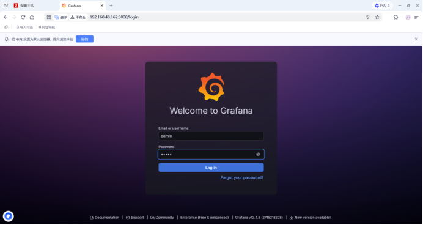Open the 导入书签 import bookmarks item
The image size is (423, 225).
coord(24,27)
